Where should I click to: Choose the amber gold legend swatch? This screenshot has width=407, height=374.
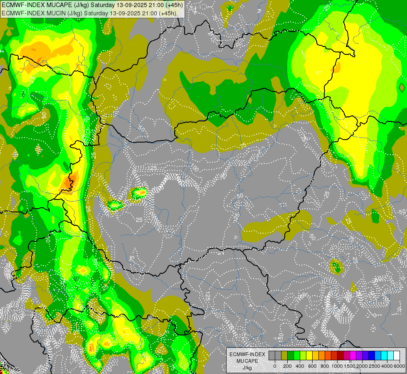pyautogui.click(x=316, y=355)
